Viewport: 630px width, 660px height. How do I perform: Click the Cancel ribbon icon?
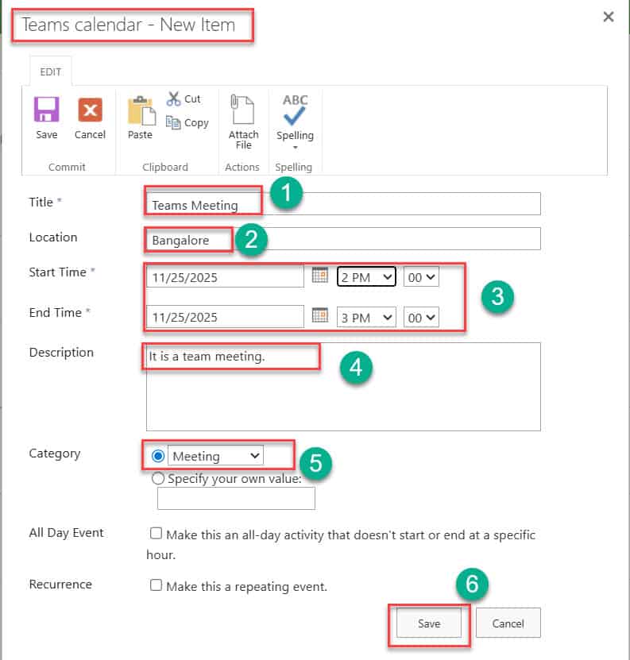[x=90, y=110]
